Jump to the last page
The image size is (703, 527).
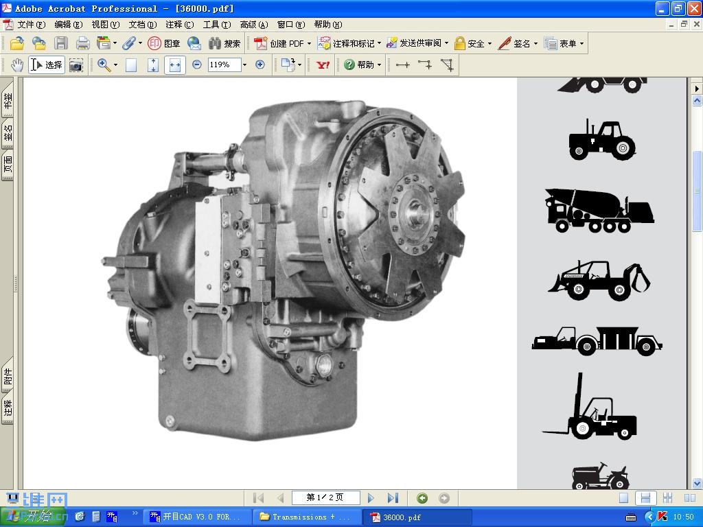[393, 498]
